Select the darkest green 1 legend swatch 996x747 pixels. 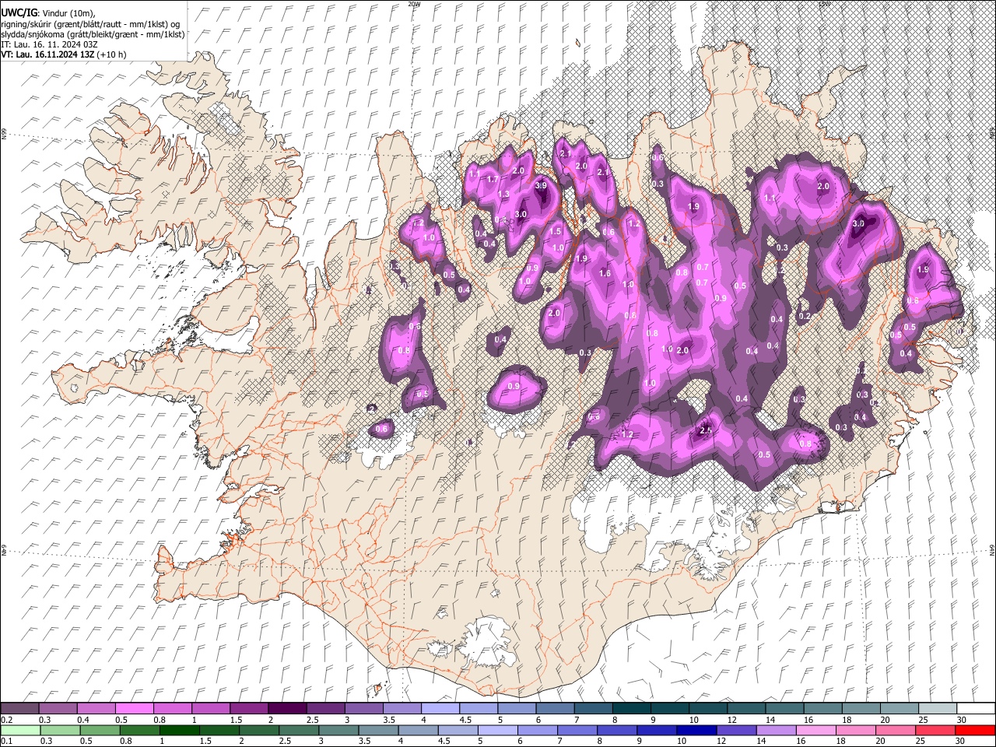click(179, 730)
